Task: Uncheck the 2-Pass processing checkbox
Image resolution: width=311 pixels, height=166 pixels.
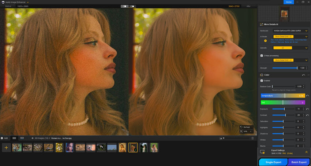Action: (x=262, y=56)
